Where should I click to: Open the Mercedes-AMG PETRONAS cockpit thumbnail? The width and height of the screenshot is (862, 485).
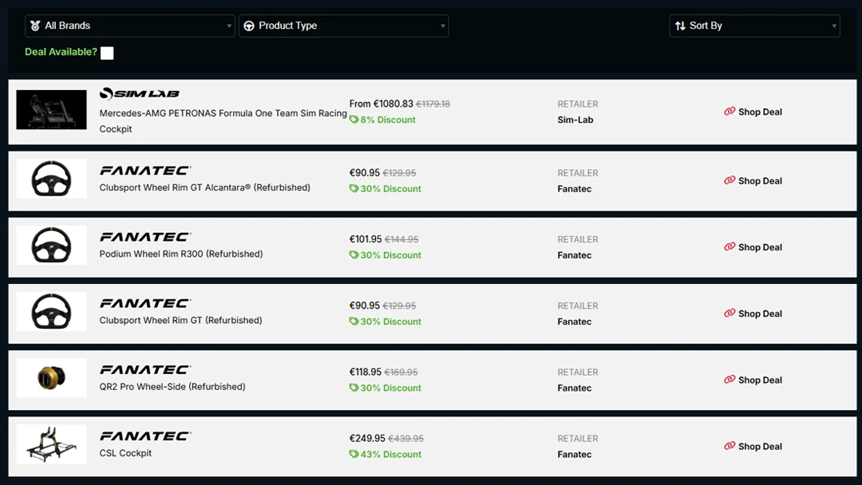tap(51, 110)
